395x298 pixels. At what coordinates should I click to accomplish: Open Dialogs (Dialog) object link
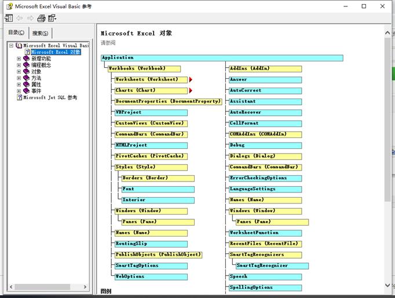tap(265, 157)
